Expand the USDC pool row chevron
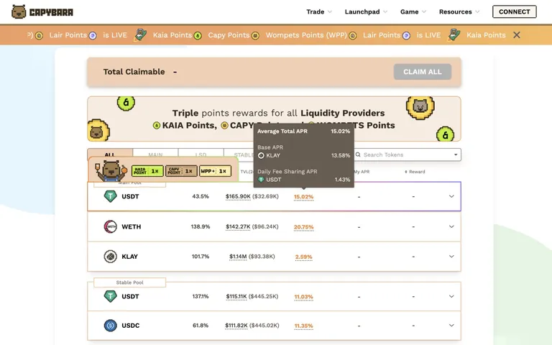The image size is (552, 345). point(451,326)
